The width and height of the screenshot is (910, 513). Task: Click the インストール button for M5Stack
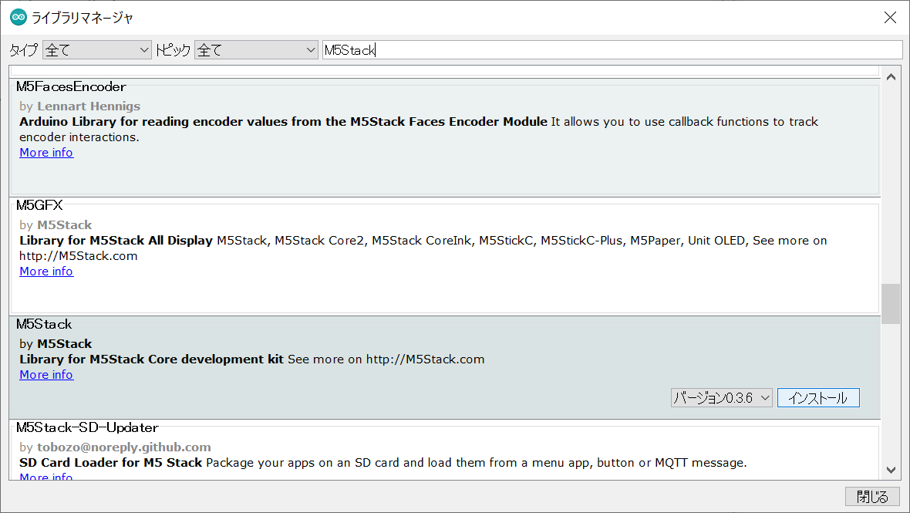coord(818,398)
